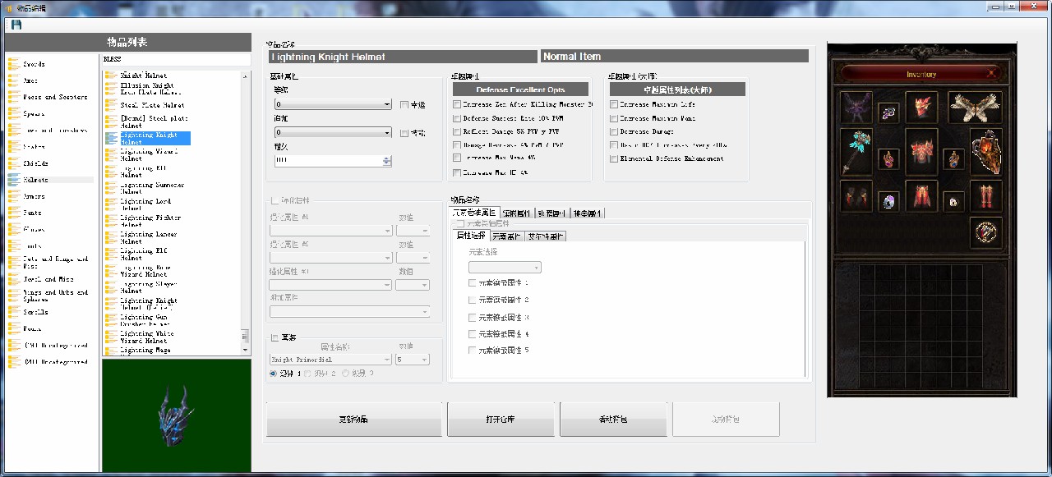The image size is (1052, 477).
Task: Tick the checkbox beside the first 0 dropdown
Action: pos(404,105)
